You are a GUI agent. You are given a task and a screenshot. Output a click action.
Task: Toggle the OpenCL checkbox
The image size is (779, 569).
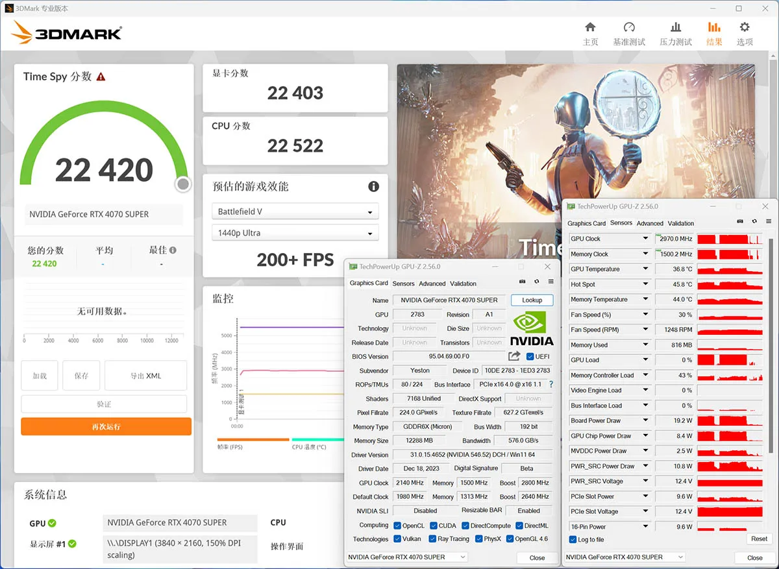pos(397,526)
